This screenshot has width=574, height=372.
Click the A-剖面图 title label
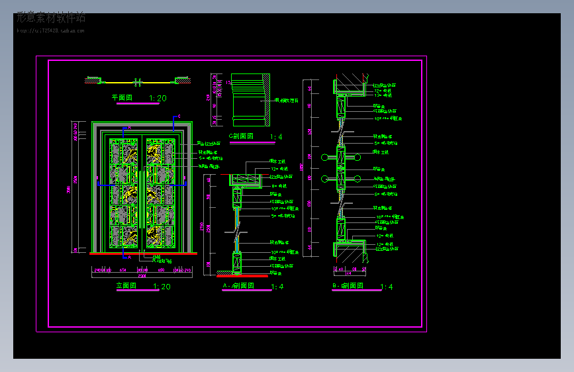(x=238, y=285)
